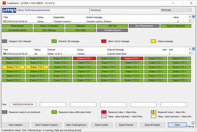The height and width of the screenshot is (132, 197).
Task: Click yellow status icon in system message row
Action: pos(5,21)
